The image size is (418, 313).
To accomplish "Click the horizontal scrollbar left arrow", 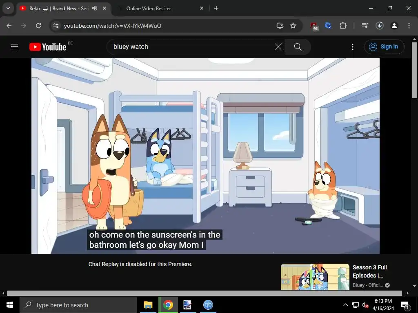I will 3,293.
